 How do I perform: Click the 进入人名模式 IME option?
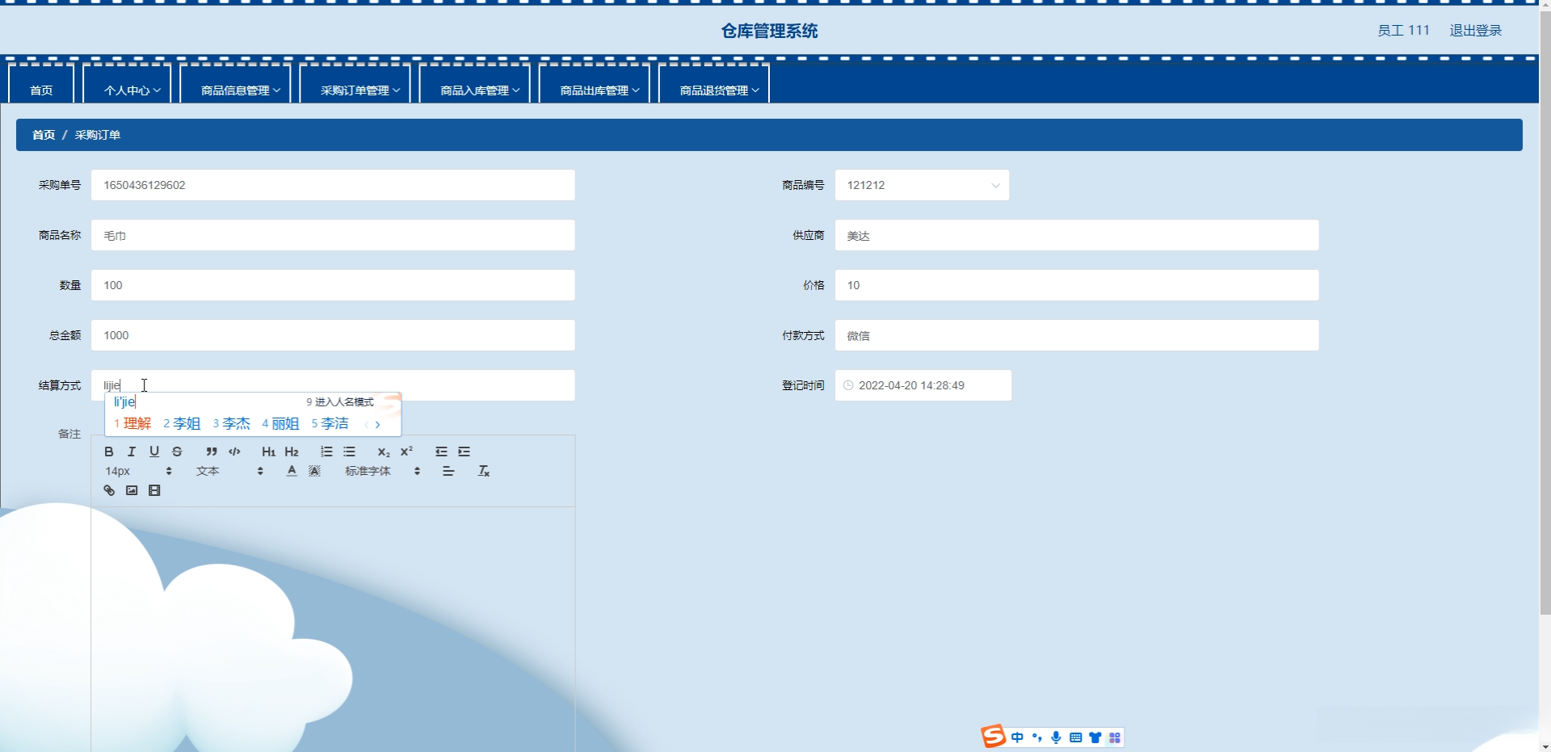[x=340, y=401]
